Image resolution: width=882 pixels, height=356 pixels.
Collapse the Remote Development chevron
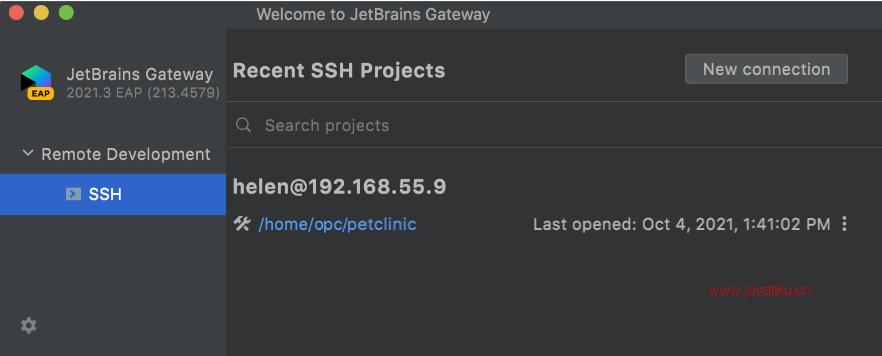[27, 153]
